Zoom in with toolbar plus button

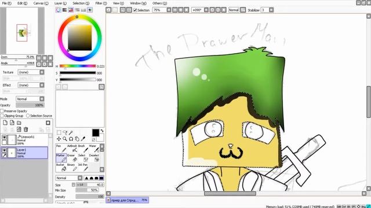pyautogui.click(x=180, y=10)
